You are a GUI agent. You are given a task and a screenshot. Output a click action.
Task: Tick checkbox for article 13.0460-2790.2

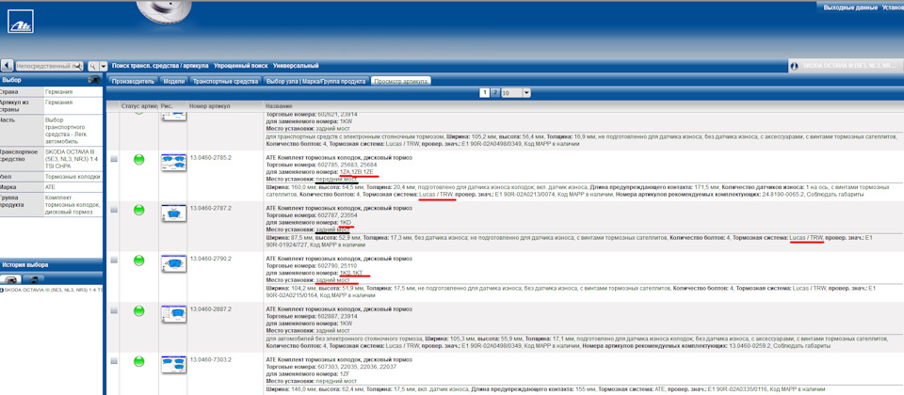pyautogui.click(x=114, y=261)
